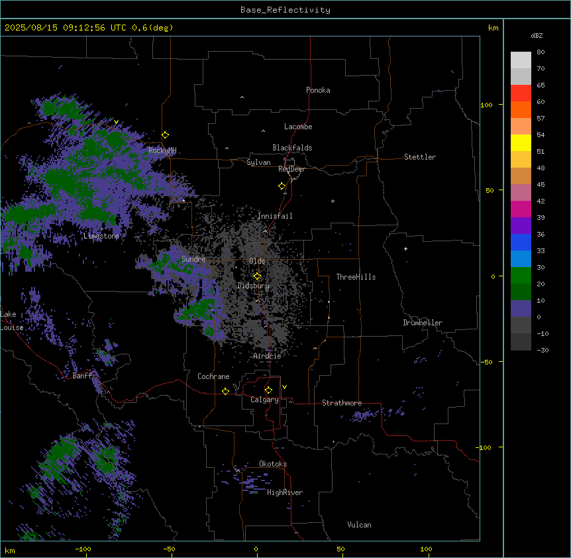
Task: Click the Limestone map label
Action: [x=101, y=236]
